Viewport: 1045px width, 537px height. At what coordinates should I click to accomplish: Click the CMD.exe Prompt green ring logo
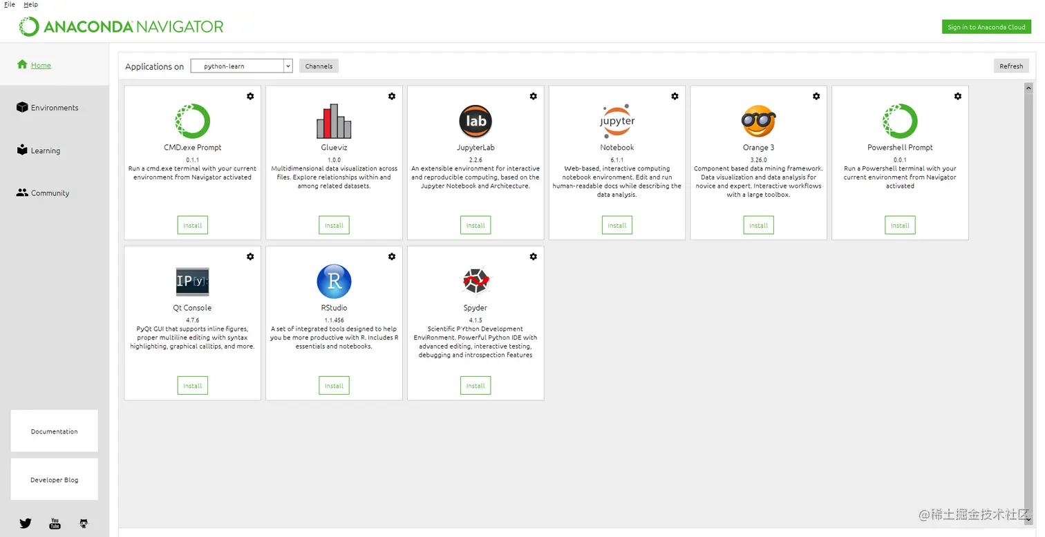192,121
